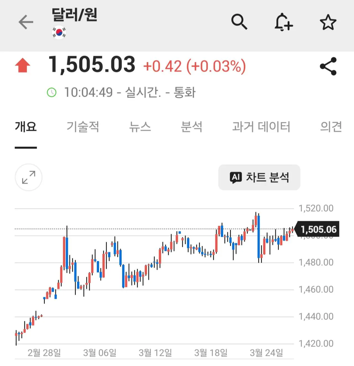This screenshot has width=354, height=366.
Task: Open 과거 데이터 tab
Action: click(261, 127)
